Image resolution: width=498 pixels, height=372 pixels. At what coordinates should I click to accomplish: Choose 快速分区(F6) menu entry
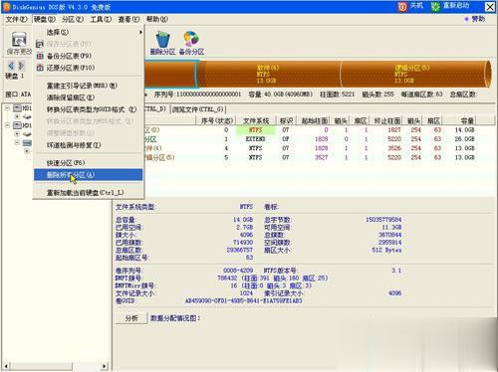[x=89, y=163]
